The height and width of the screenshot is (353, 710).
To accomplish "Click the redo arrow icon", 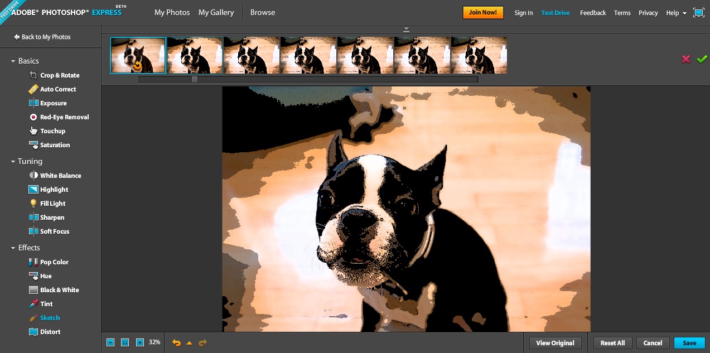I will coord(202,342).
